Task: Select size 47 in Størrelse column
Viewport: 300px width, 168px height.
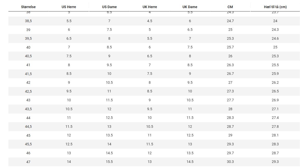Action: (28, 162)
